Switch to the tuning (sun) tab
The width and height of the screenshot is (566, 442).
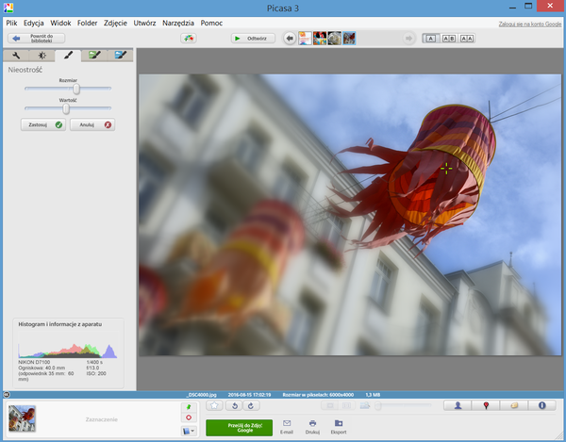pyautogui.click(x=42, y=57)
